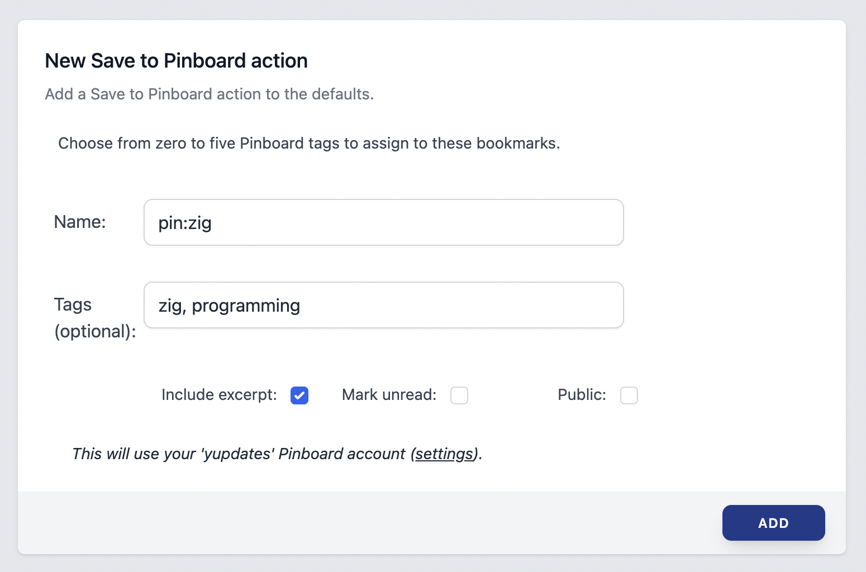Click the 'Name:' label
This screenshot has width=866, height=572.
tap(80, 222)
